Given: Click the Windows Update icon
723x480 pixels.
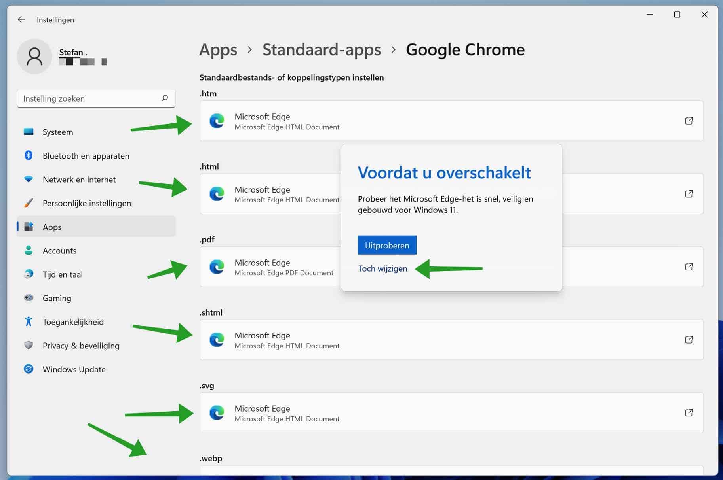Looking at the screenshot, I should click(28, 369).
